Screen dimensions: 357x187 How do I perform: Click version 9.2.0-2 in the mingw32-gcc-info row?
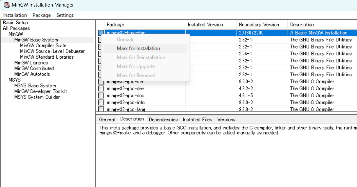point(246,103)
